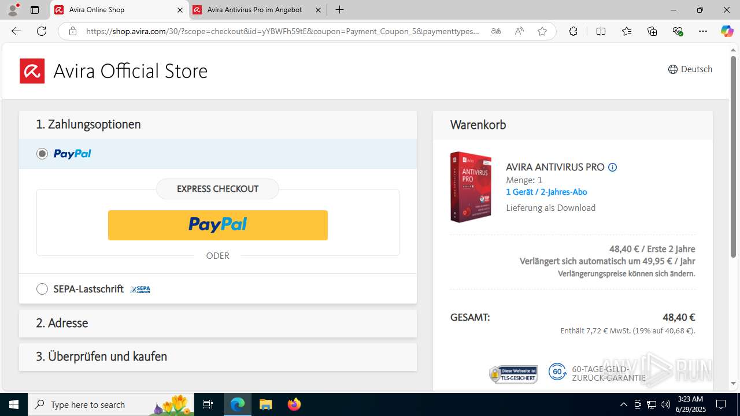
Task: Click the Antivirus Pro product box image
Action: coord(471,187)
